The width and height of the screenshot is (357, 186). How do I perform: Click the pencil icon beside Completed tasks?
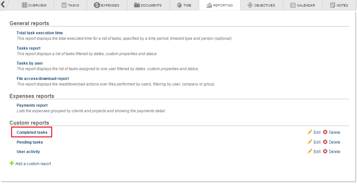pos(310,132)
